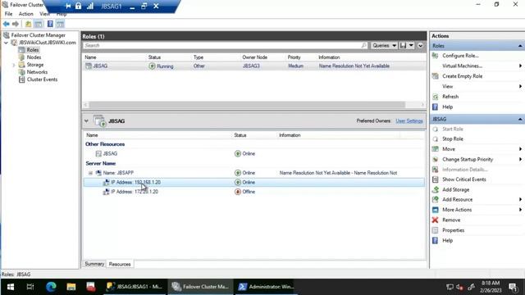Switch to the Resources tab
Image resolution: width=525 pixels, height=295 pixels.
120,264
